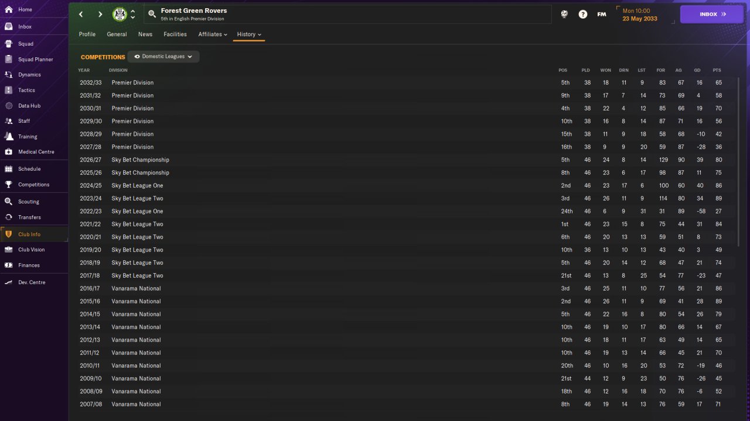
Task: Sort by the DRN column header
Action: point(623,70)
